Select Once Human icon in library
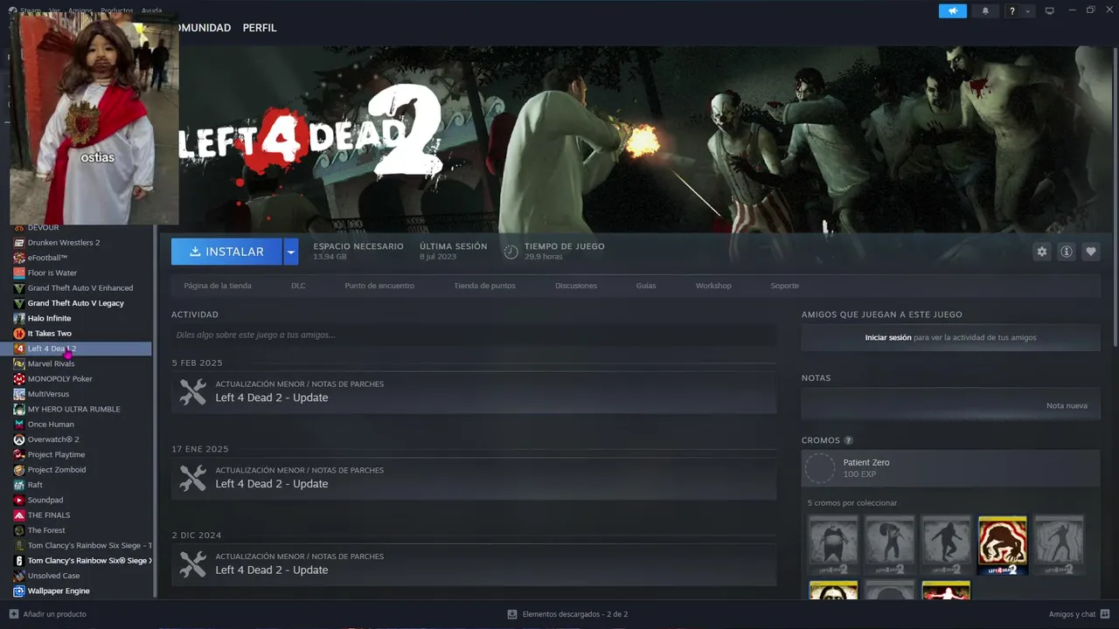The image size is (1119, 629). tap(19, 425)
